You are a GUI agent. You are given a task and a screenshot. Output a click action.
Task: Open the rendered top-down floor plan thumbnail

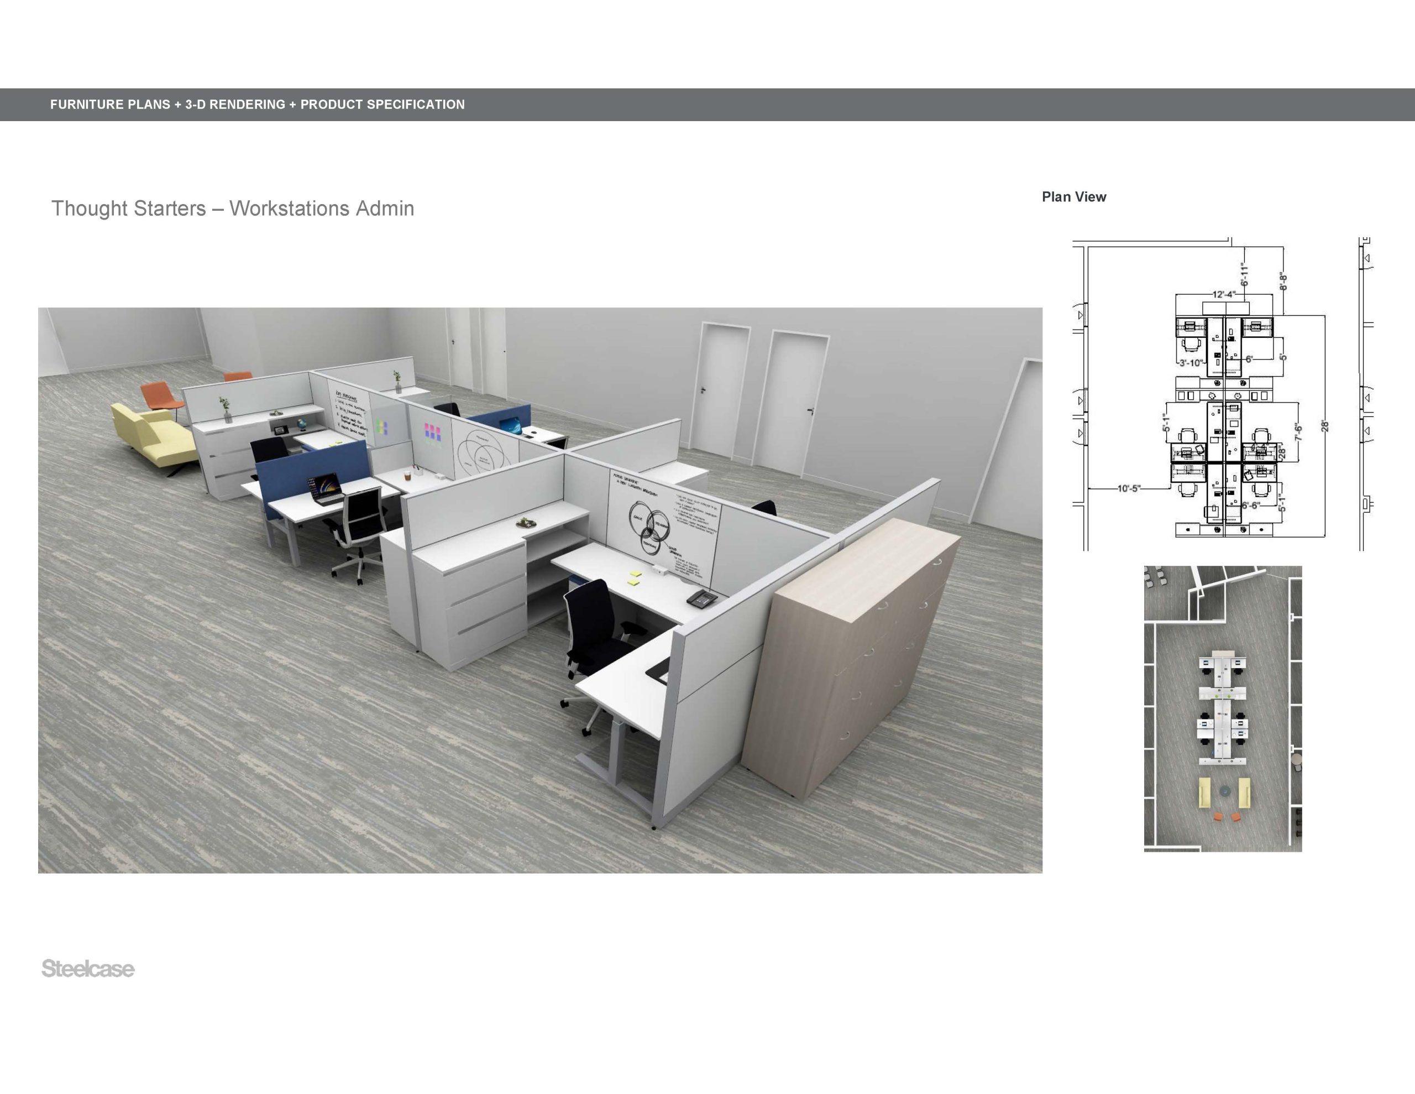(x=1223, y=708)
